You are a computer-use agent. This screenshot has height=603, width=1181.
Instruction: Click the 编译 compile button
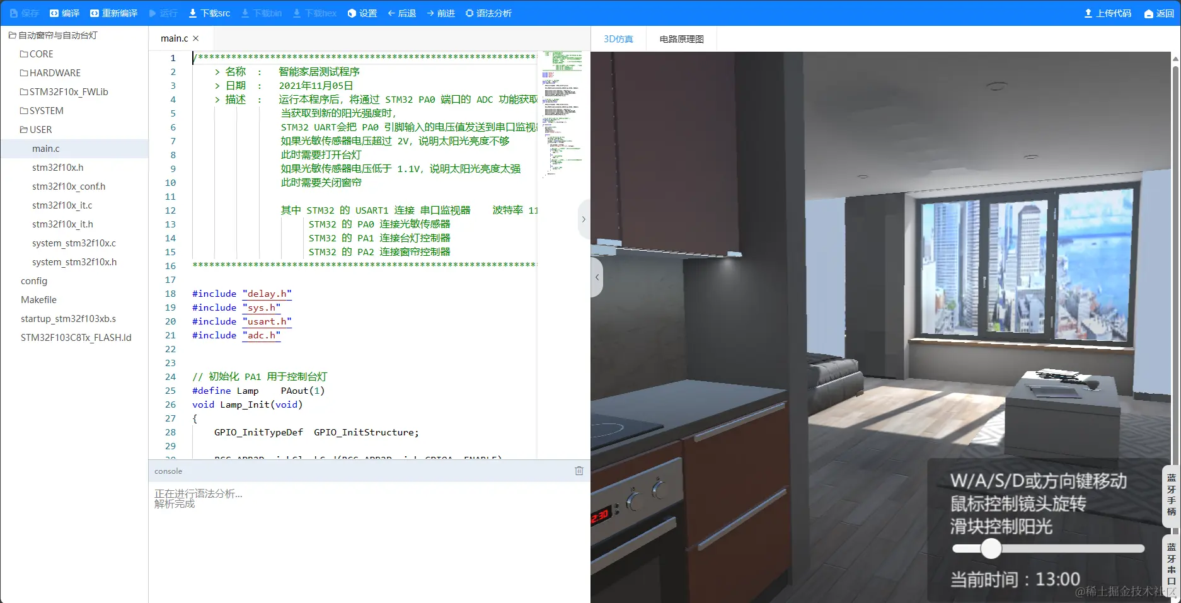tap(64, 13)
